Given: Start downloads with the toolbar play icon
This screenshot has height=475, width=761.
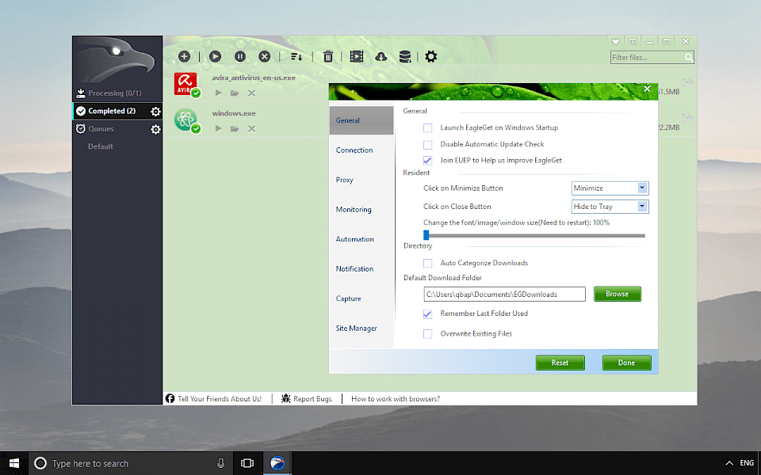Looking at the screenshot, I should (215, 57).
